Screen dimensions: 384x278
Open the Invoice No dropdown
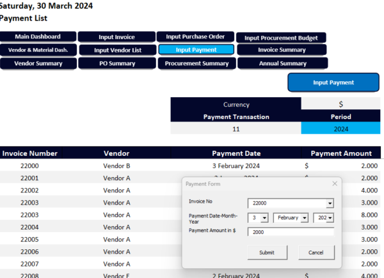[x=330, y=203]
